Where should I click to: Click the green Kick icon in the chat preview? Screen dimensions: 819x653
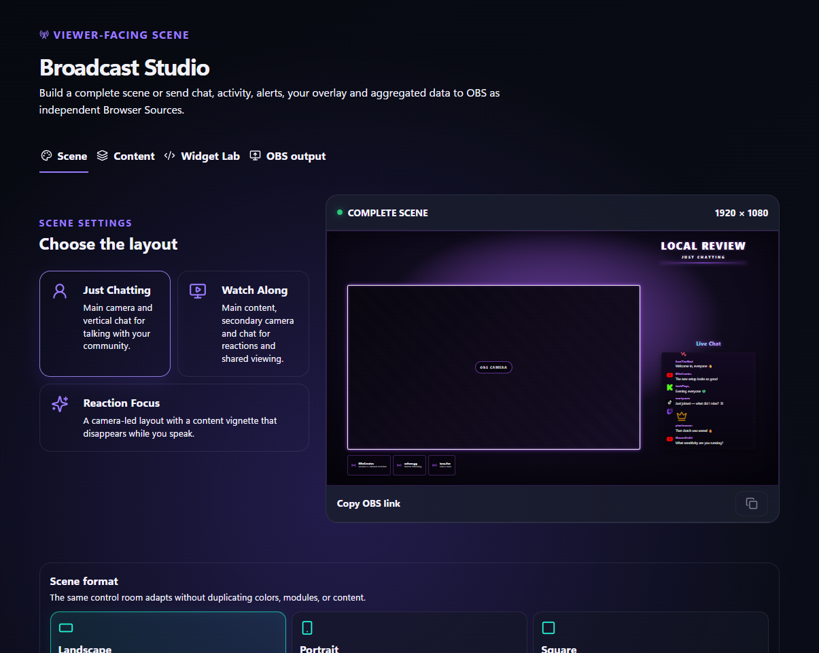pos(669,388)
